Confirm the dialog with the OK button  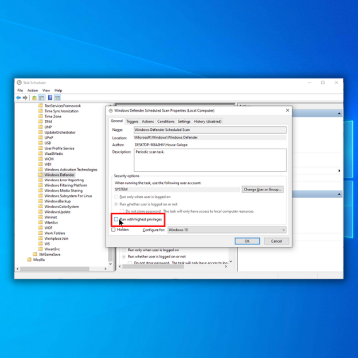[247, 241]
